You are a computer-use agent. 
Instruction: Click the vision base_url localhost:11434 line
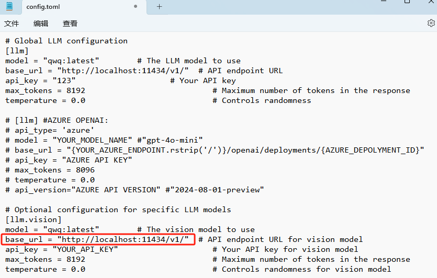pyautogui.click(x=97, y=240)
